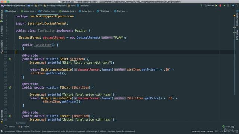Open the Event Log panel
The height and width of the screenshot is (134, 239).
[228, 127]
